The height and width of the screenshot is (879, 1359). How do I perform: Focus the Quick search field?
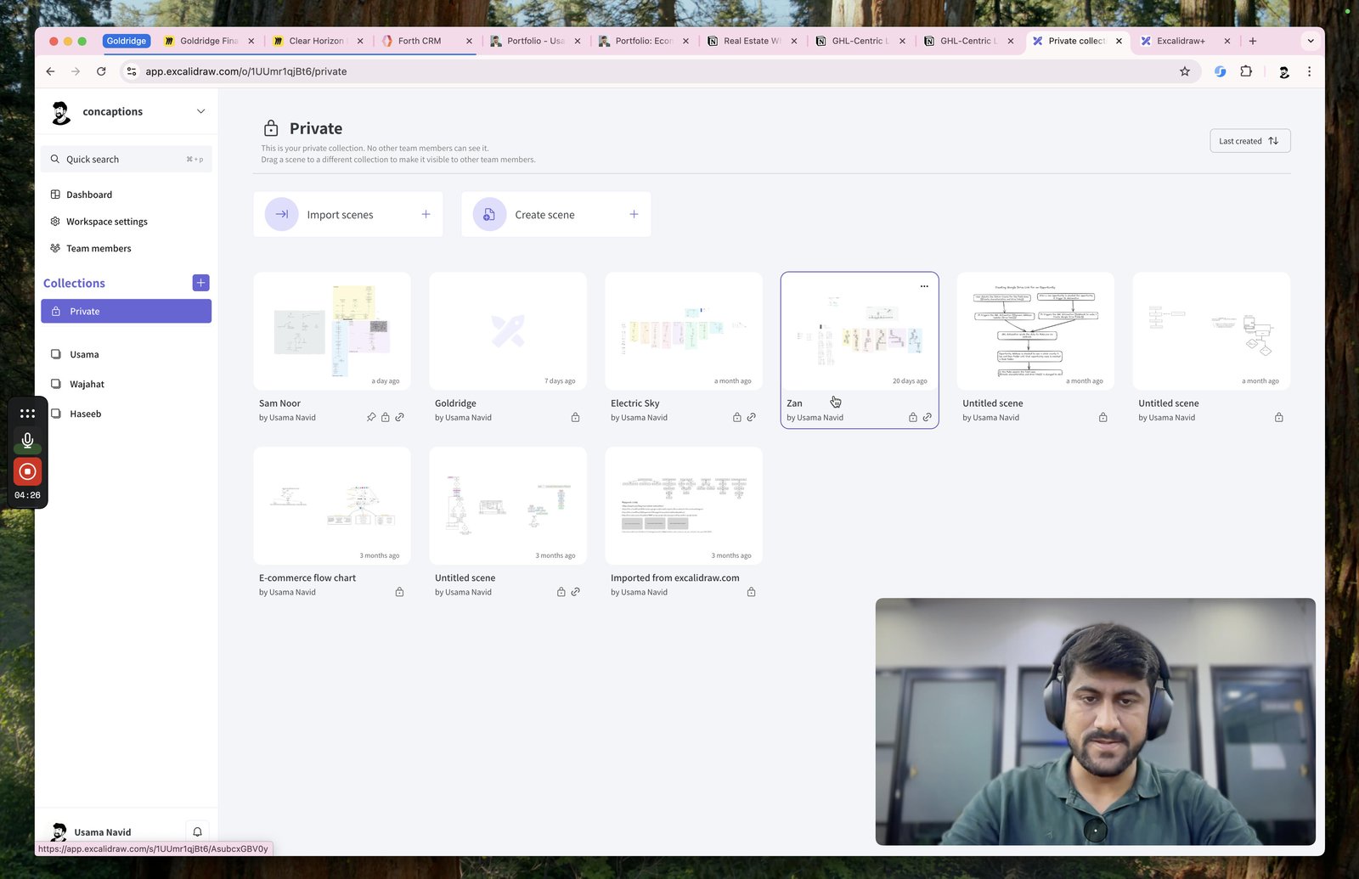[x=126, y=159]
